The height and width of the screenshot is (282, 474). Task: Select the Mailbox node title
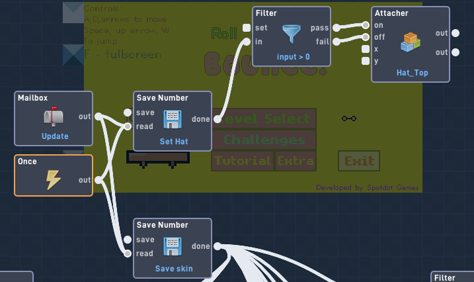click(32, 98)
